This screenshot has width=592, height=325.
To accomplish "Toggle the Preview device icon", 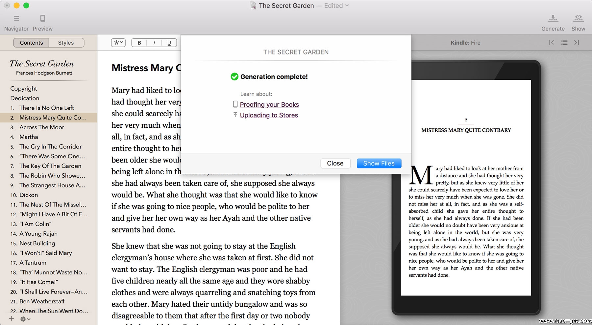I will 42,18.
